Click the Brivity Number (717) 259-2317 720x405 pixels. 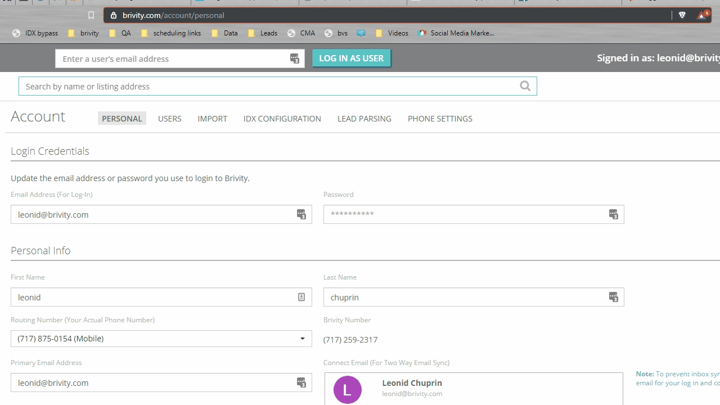coord(350,340)
